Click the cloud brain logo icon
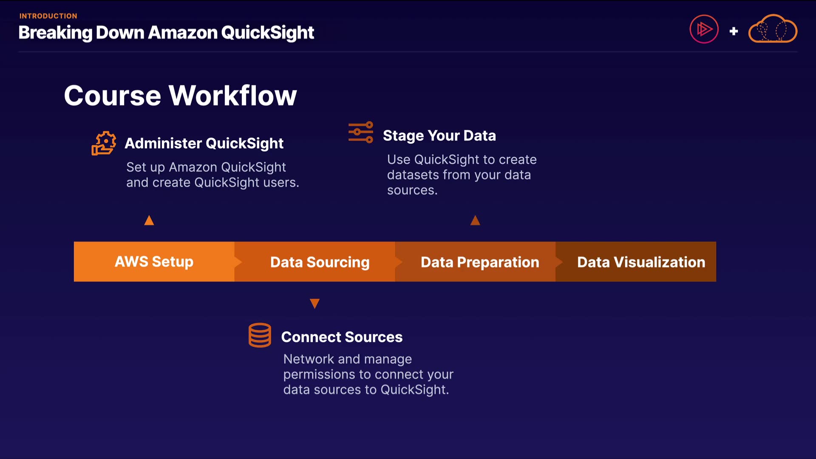This screenshot has height=459, width=816. (773, 29)
